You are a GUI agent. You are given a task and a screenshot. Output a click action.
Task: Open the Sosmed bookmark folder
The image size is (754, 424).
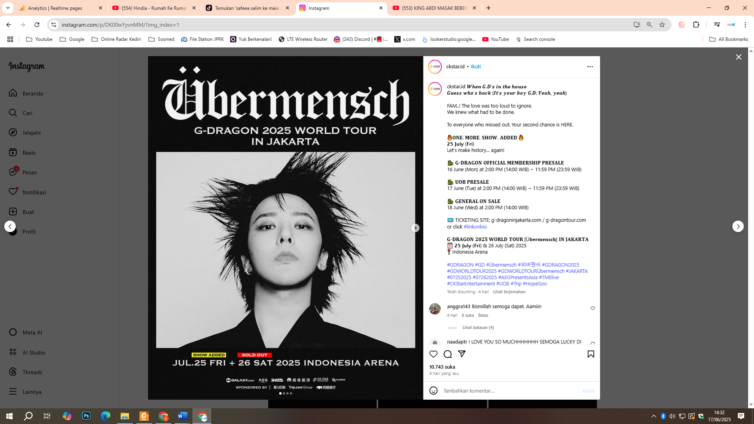tap(161, 39)
